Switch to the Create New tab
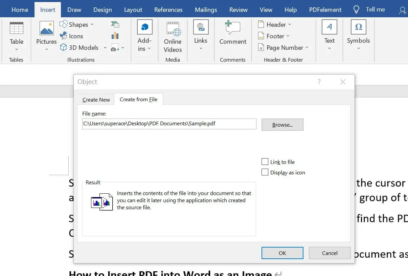The image size is (408, 276). point(96,100)
